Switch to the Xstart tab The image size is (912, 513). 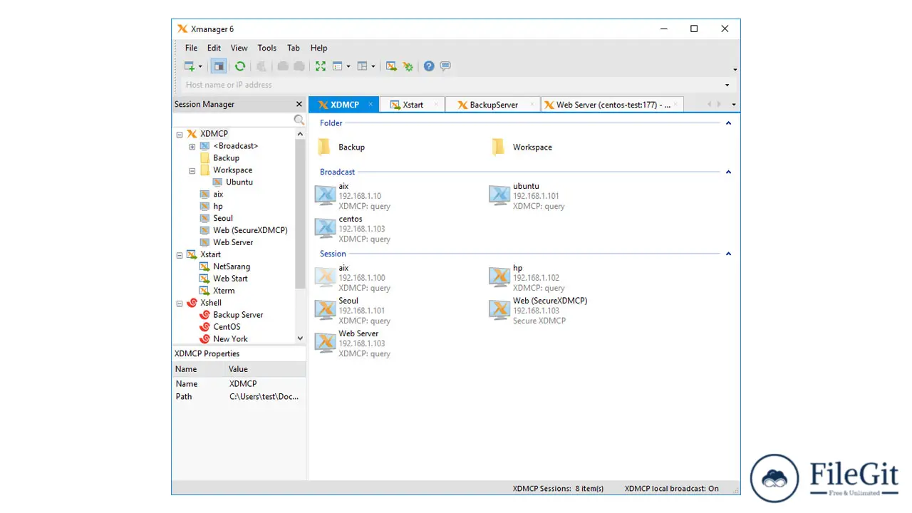pos(413,105)
